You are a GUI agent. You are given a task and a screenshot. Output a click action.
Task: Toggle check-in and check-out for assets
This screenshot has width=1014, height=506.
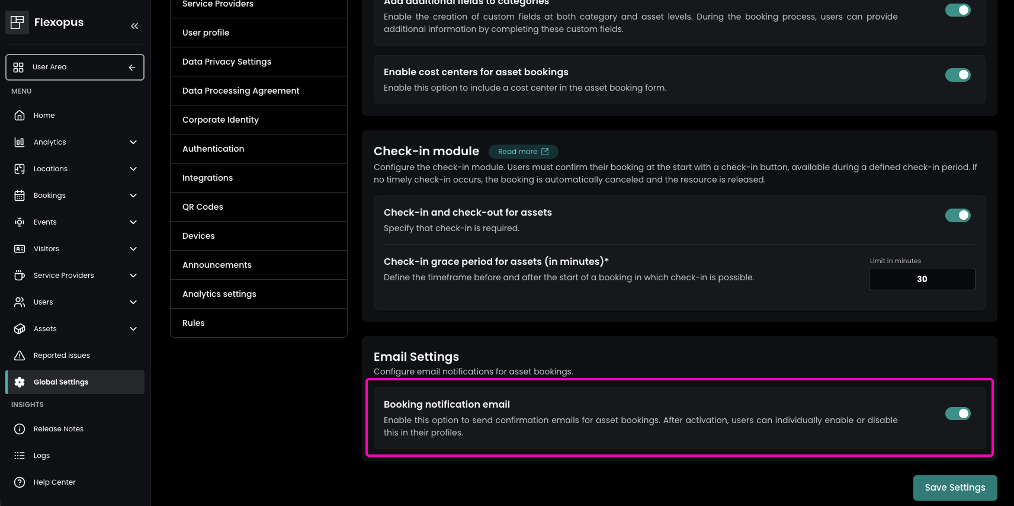pos(957,215)
